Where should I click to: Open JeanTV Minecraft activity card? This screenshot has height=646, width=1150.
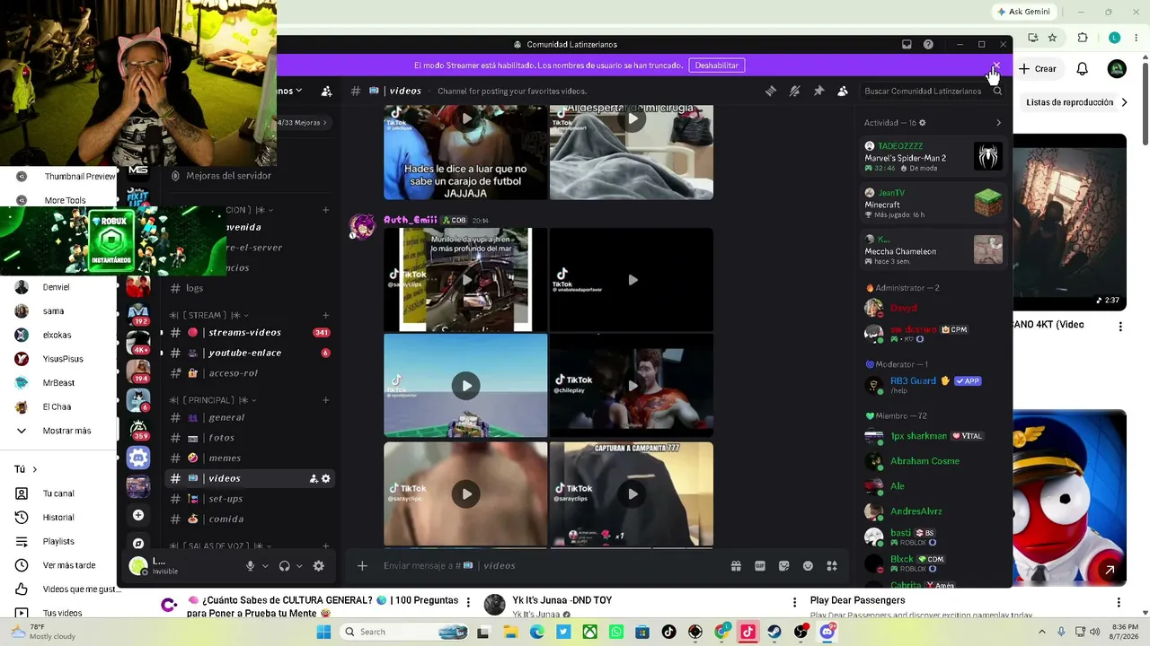click(x=933, y=204)
